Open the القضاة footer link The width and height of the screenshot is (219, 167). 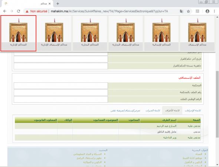199,154
